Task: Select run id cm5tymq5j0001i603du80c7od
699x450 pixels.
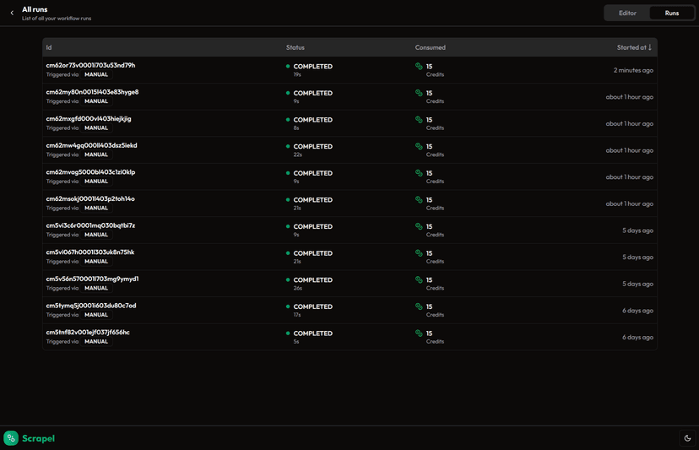Action: (x=91, y=306)
